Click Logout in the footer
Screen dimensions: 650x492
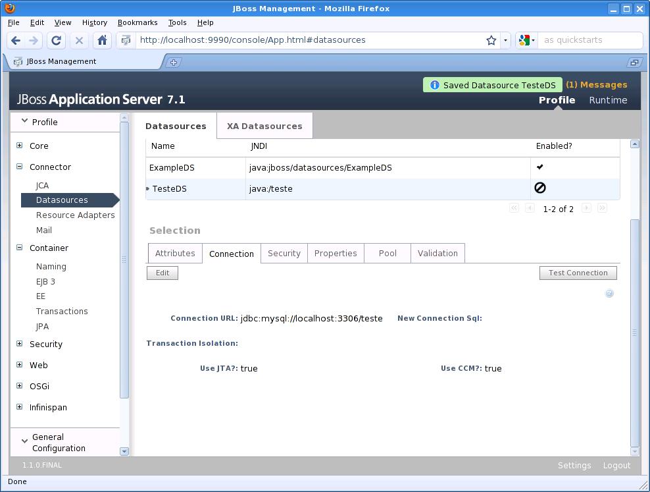tap(616, 466)
